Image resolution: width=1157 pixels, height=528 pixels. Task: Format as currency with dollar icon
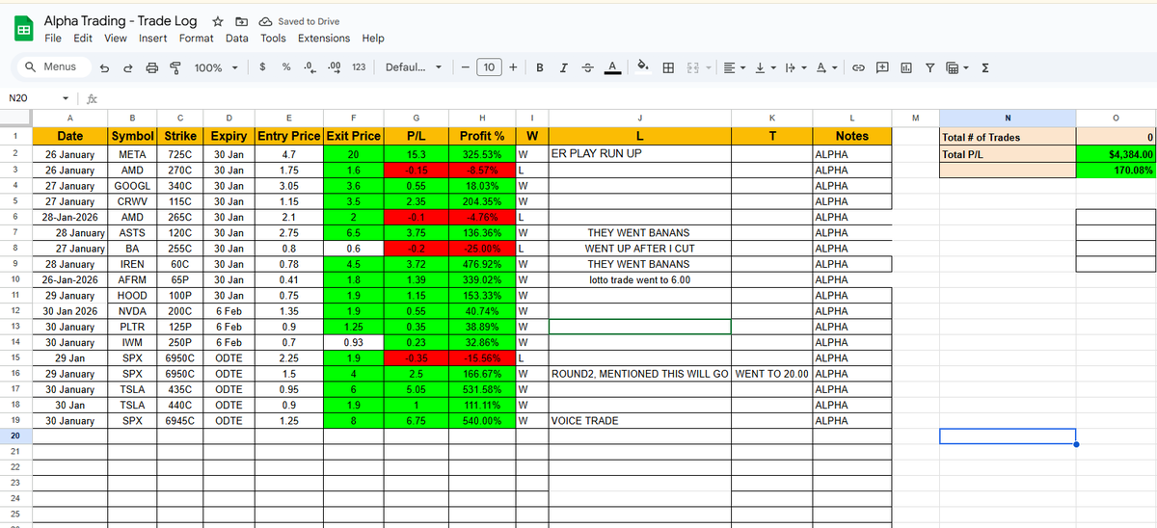(264, 67)
